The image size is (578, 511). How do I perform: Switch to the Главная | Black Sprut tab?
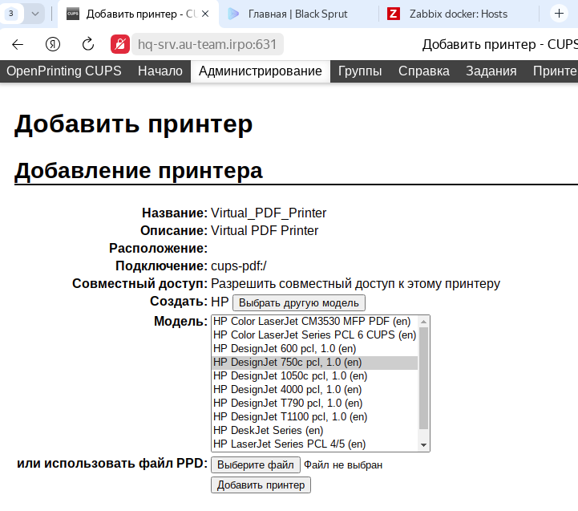(x=297, y=14)
